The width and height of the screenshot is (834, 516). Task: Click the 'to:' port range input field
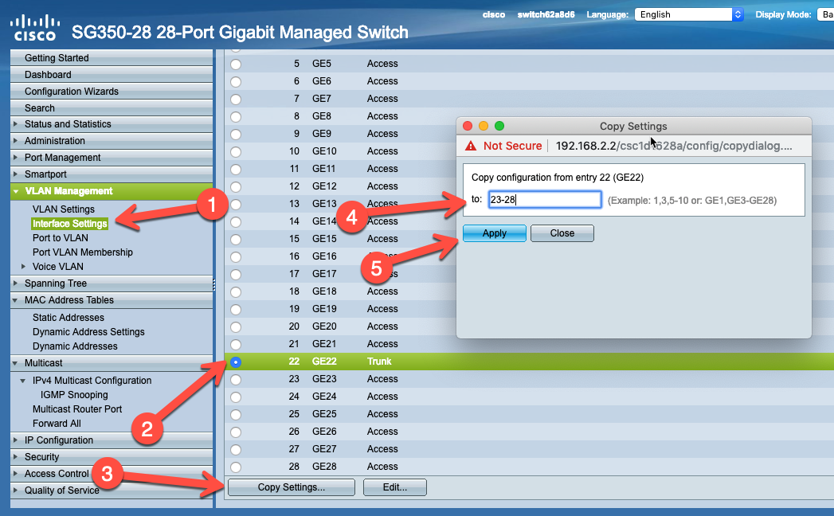click(x=545, y=200)
